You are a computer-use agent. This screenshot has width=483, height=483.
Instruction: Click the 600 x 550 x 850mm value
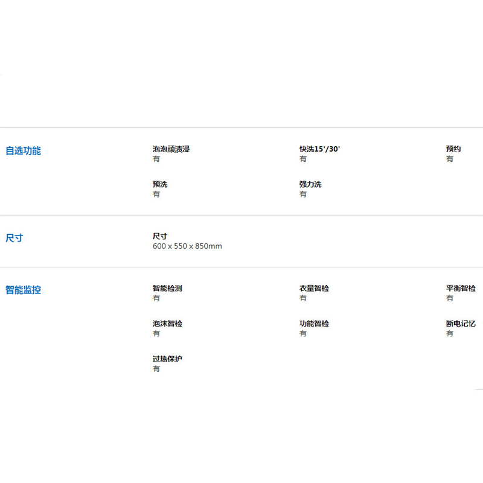coord(187,246)
